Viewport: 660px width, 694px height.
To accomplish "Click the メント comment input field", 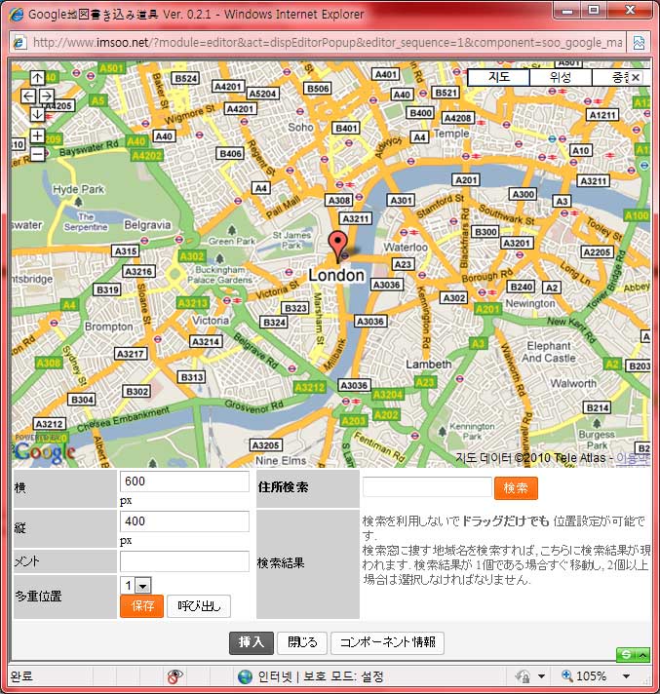I will pyautogui.click(x=184, y=561).
